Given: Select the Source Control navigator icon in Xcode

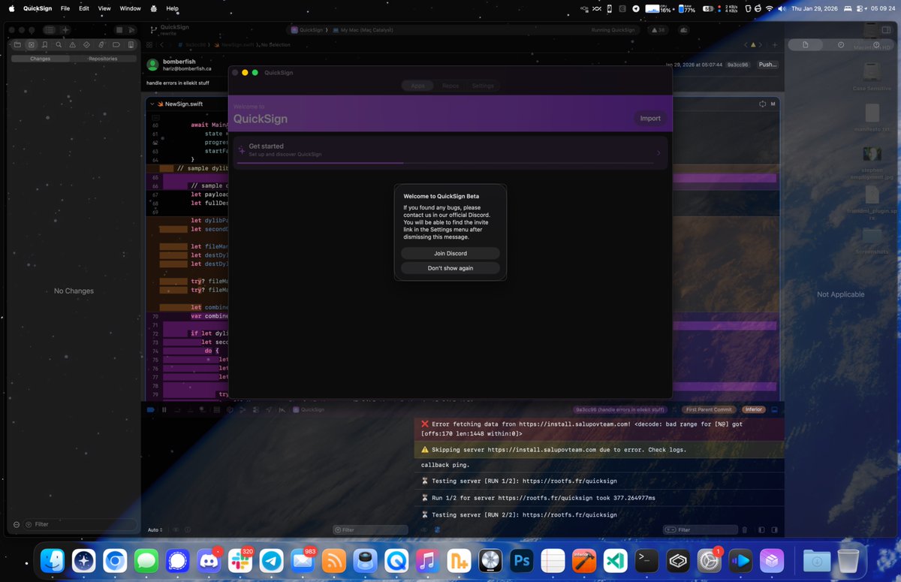Looking at the screenshot, I should coord(31,45).
